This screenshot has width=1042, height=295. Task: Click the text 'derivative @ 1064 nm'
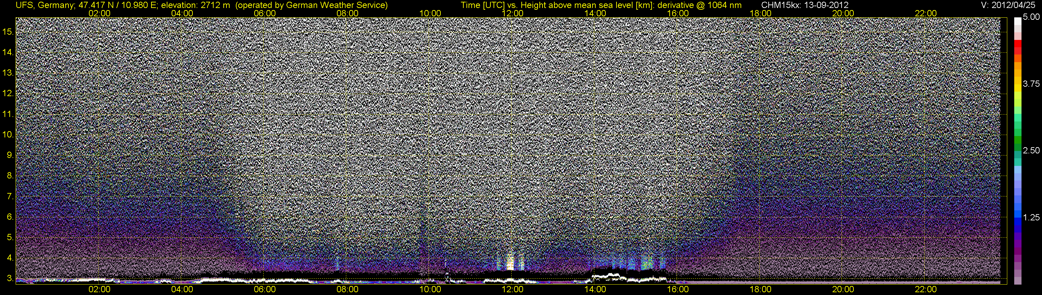[x=700, y=5]
